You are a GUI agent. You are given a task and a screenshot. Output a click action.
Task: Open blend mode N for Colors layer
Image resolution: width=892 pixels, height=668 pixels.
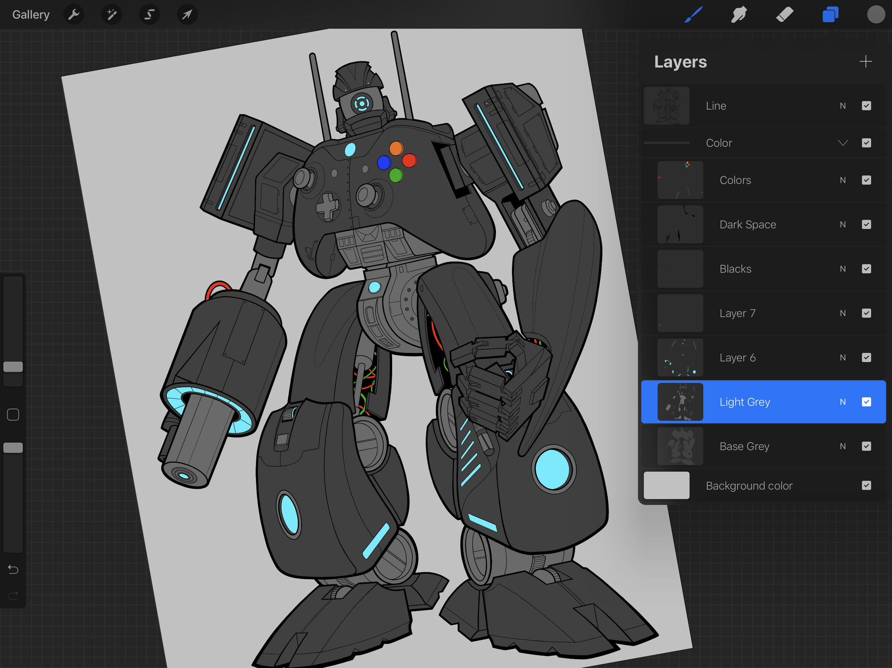pyautogui.click(x=843, y=180)
